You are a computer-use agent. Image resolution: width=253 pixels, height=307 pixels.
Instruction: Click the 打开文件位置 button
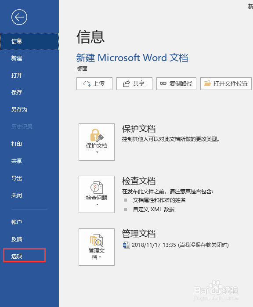click(226, 83)
